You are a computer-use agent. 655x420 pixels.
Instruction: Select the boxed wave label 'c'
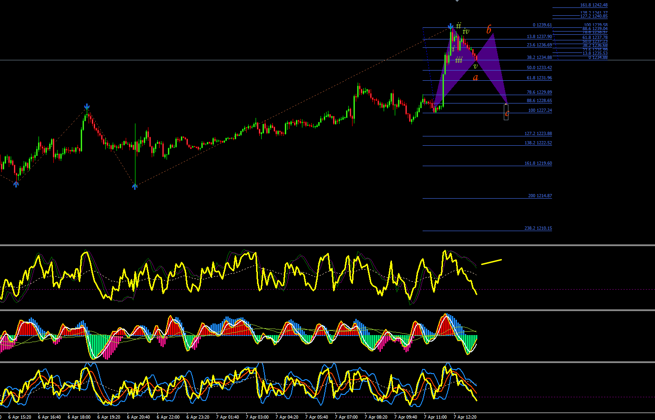(x=506, y=112)
